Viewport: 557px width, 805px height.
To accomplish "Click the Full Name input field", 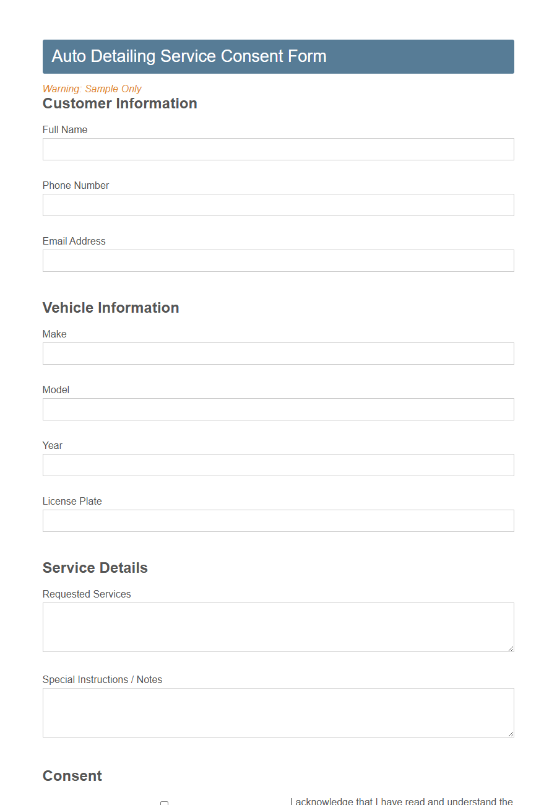I will tap(278, 149).
